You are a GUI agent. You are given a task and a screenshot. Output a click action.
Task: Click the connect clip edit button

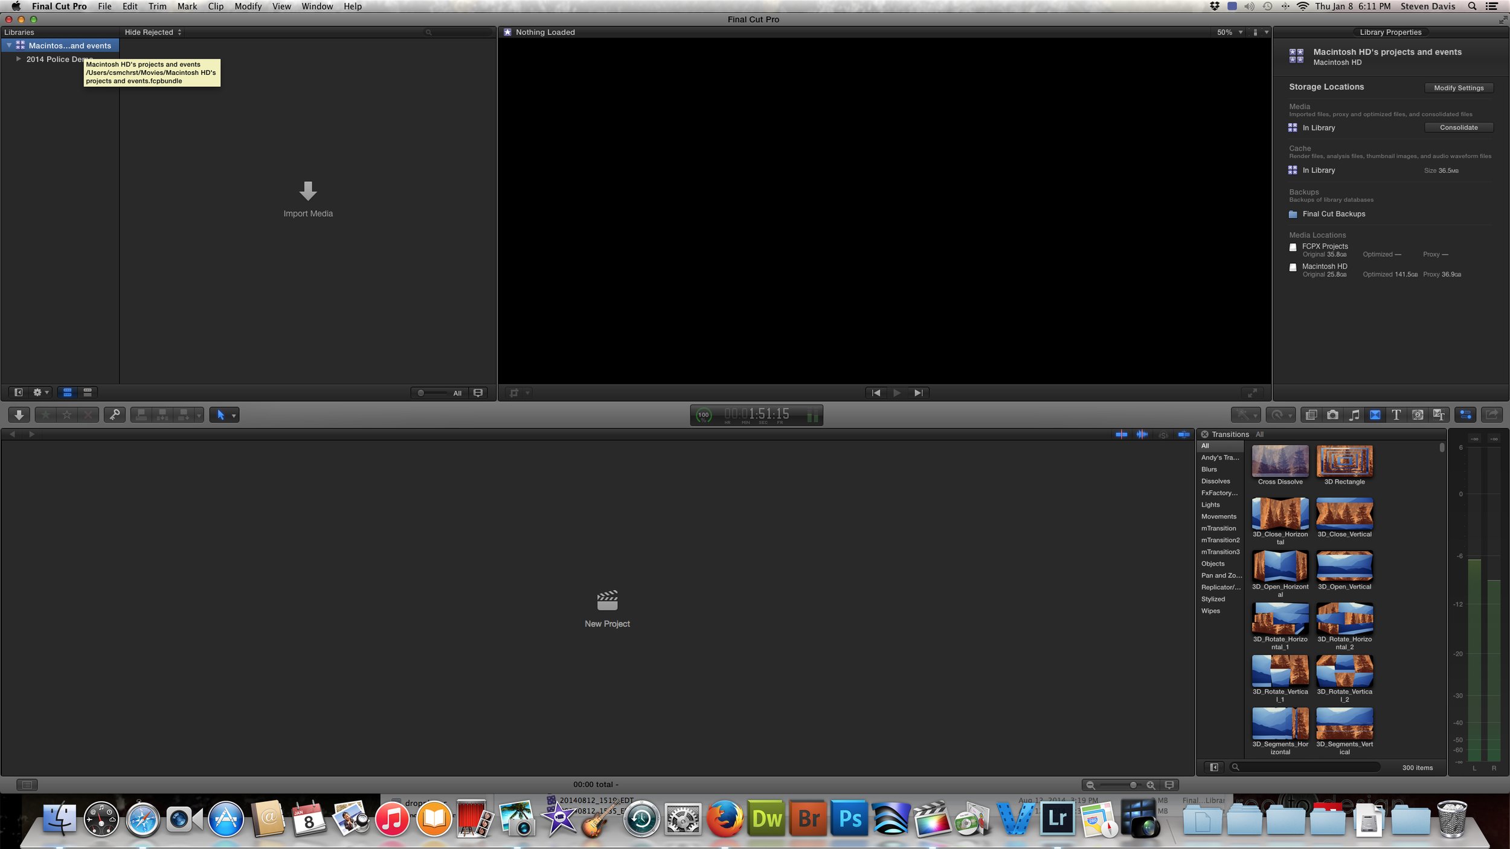(x=141, y=415)
